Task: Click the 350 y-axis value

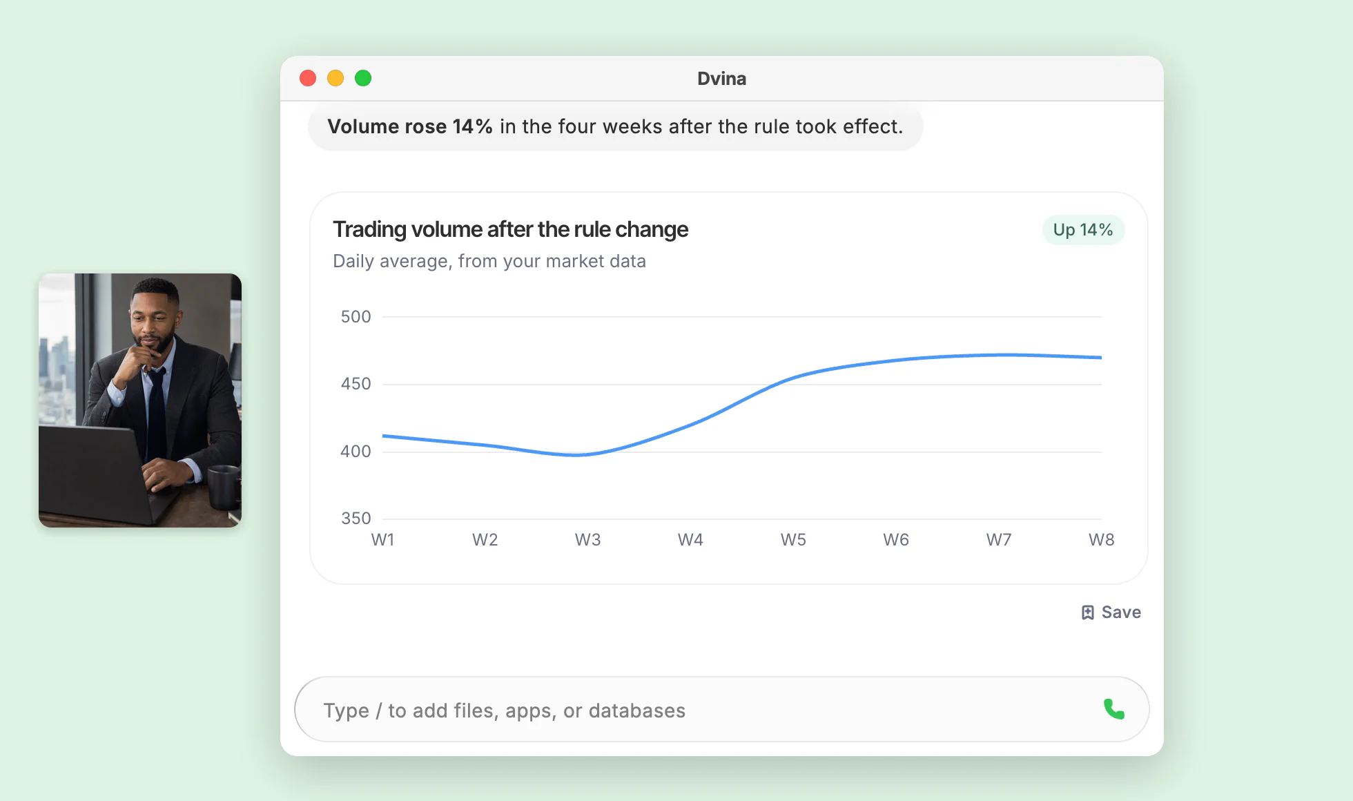Action: pyautogui.click(x=356, y=519)
